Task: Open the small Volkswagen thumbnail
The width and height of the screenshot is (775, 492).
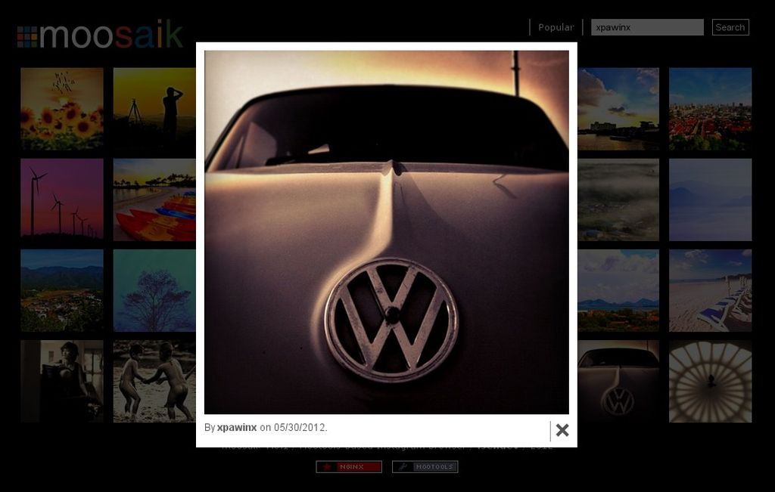Action: pyautogui.click(x=618, y=382)
